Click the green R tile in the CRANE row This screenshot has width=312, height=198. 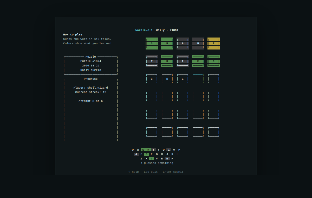[x=167, y=44]
